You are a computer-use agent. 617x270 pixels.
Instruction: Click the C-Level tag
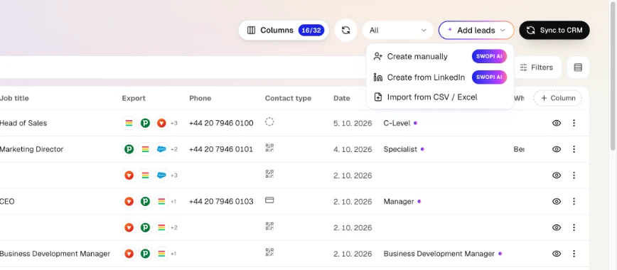[397, 123]
